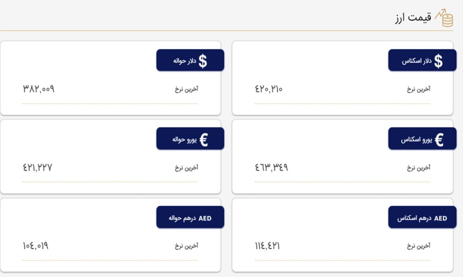Select the دلار اسکناس label text
Viewport: 463px width, 277px height.
(x=417, y=61)
